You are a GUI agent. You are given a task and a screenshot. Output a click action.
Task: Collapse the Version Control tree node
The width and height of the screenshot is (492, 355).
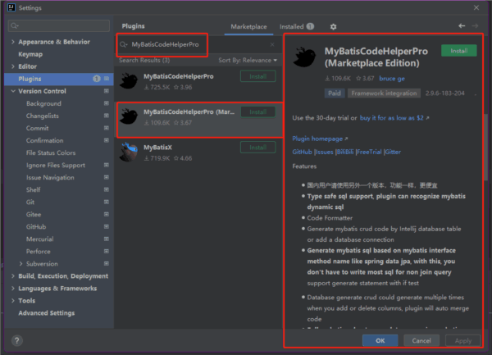pyautogui.click(x=12, y=91)
